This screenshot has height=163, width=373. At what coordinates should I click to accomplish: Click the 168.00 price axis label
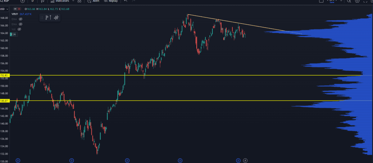(x=4, y=18)
